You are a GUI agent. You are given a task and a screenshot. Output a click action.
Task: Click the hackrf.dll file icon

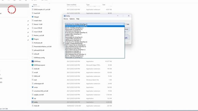pyautogui.click(x=32, y=13)
